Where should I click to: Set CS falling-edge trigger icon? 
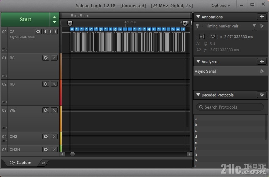point(50,32)
